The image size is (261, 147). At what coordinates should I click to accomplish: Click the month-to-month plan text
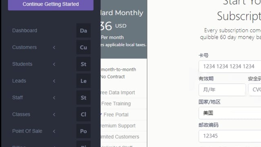119,69
